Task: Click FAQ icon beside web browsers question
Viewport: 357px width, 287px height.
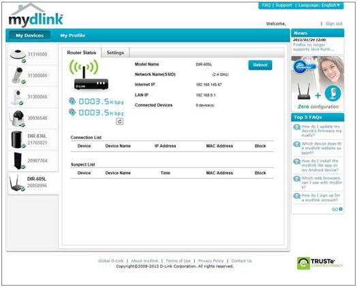Action: pyautogui.click(x=296, y=179)
